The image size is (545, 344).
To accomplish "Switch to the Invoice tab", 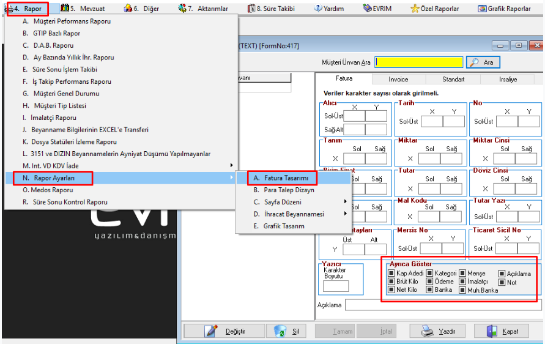I will pos(398,80).
